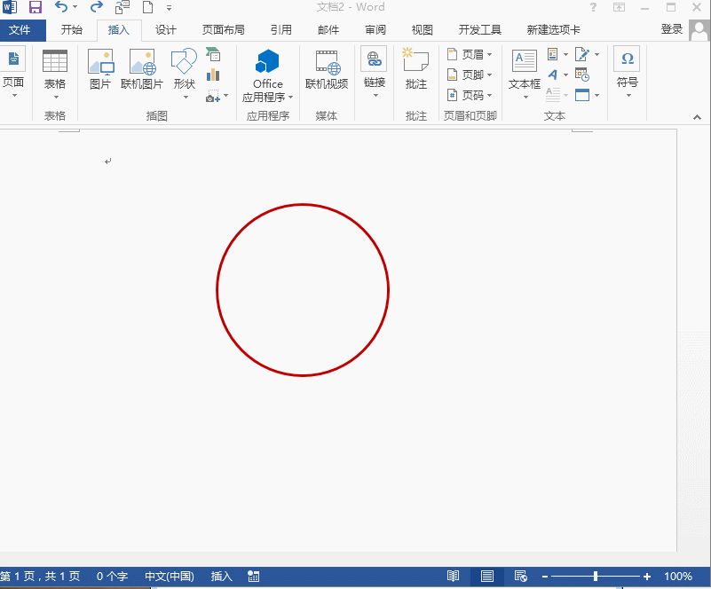Switch to the Page Layout (页面布局) tab
The width and height of the screenshot is (711, 589).
(223, 30)
